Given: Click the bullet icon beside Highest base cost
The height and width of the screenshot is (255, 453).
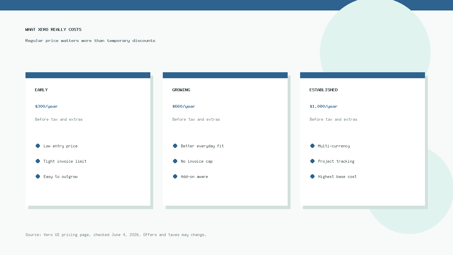Looking at the screenshot, I should (312, 177).
